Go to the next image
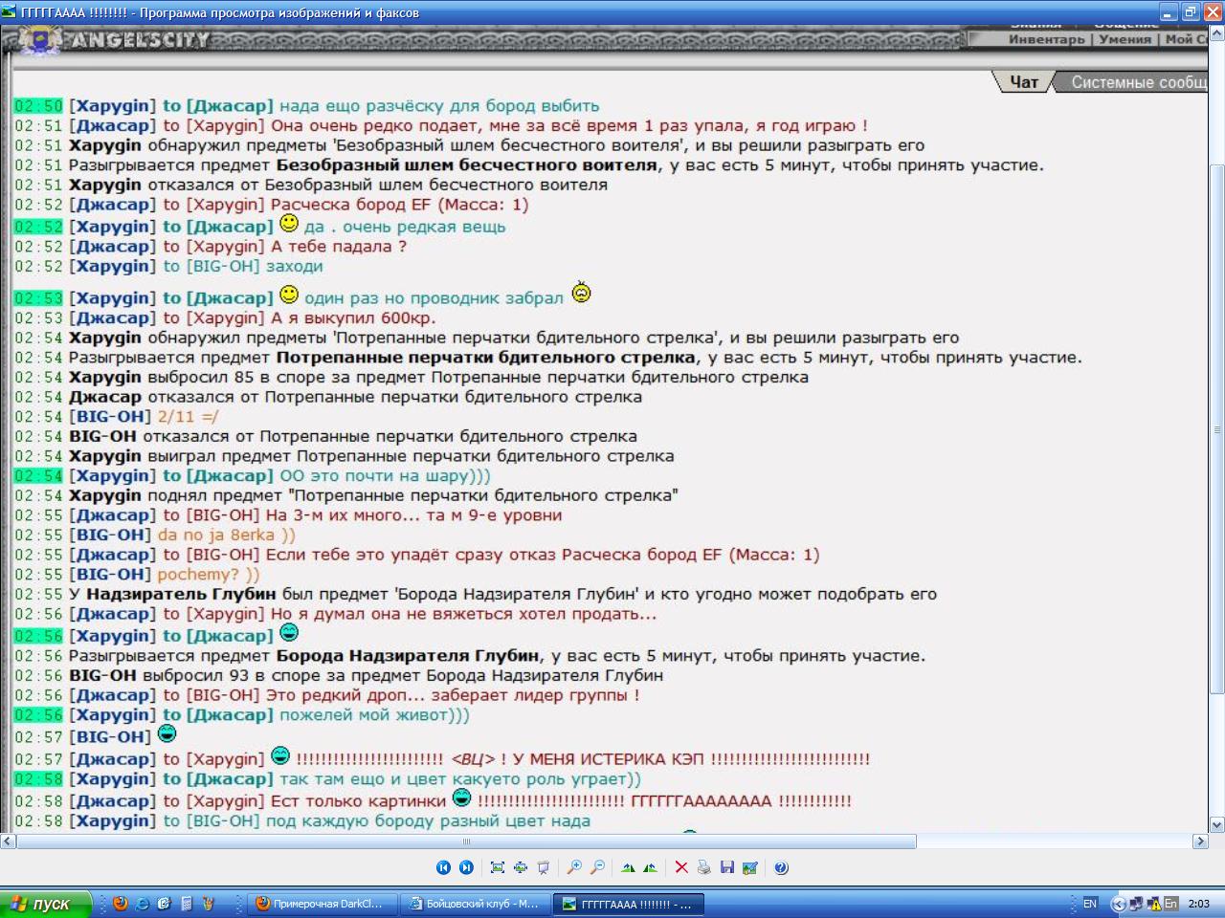The height and width of the screenshot is (918, 1225). pos(466,867)
